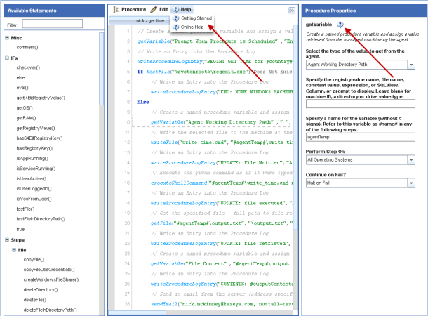Click the If testFile regedit.exe line
Viewport: 428px width, 316px height.
click(215, 72)
